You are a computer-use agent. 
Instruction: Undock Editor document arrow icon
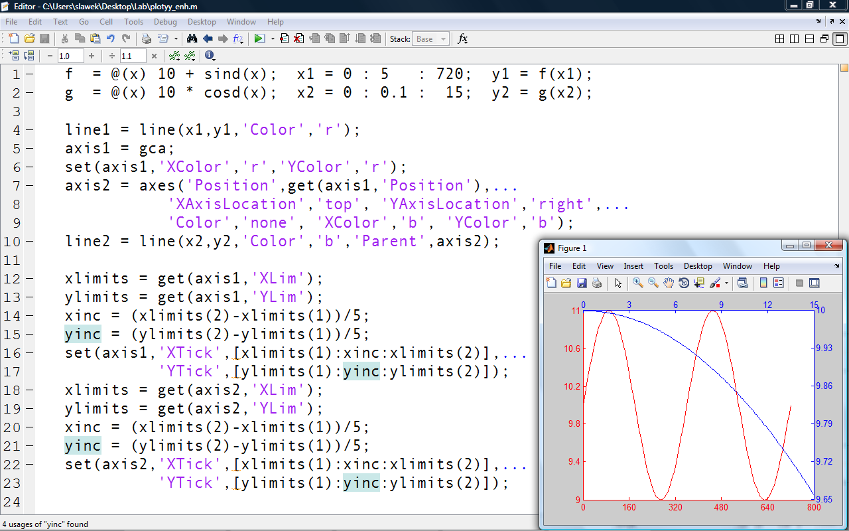coord(832,22)
